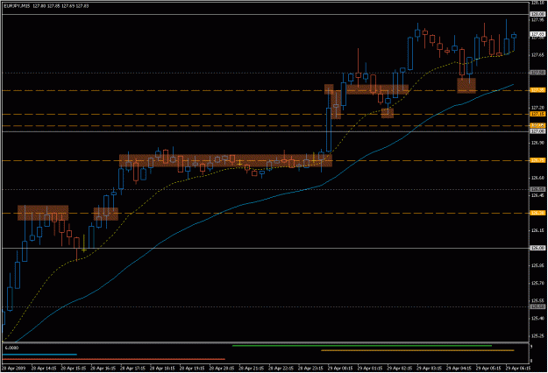Click the gray 125.50 half-level price tag

point(537,306)
